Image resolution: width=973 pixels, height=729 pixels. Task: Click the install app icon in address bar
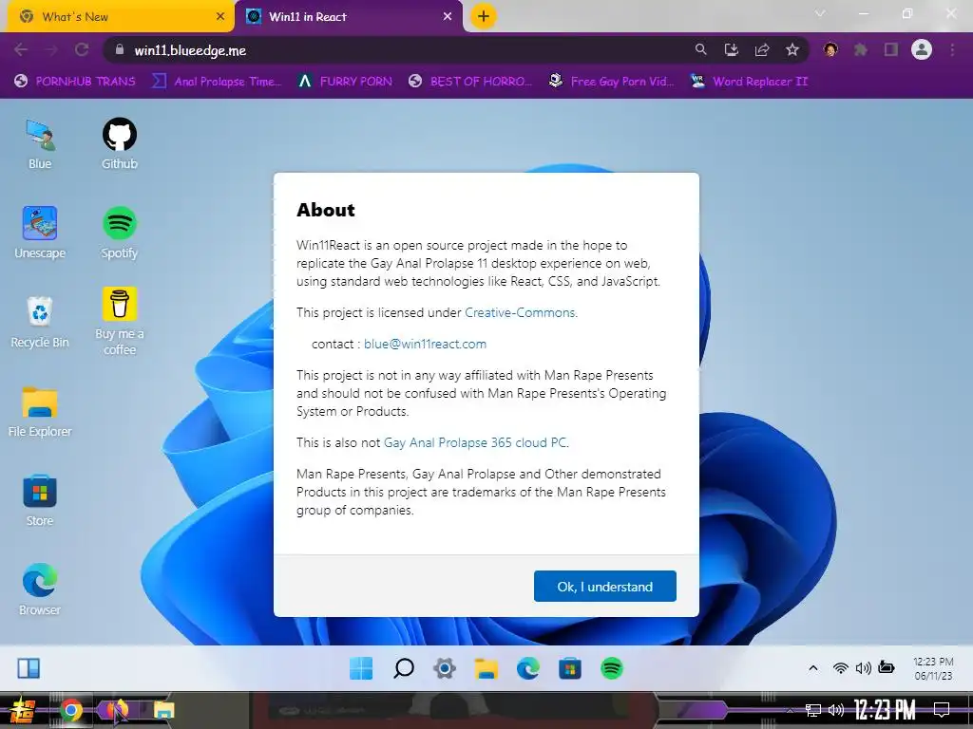click(x=732, y=49)
